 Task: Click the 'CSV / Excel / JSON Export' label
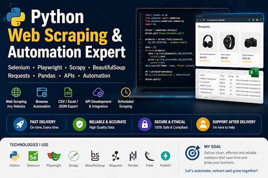[68, 104]
